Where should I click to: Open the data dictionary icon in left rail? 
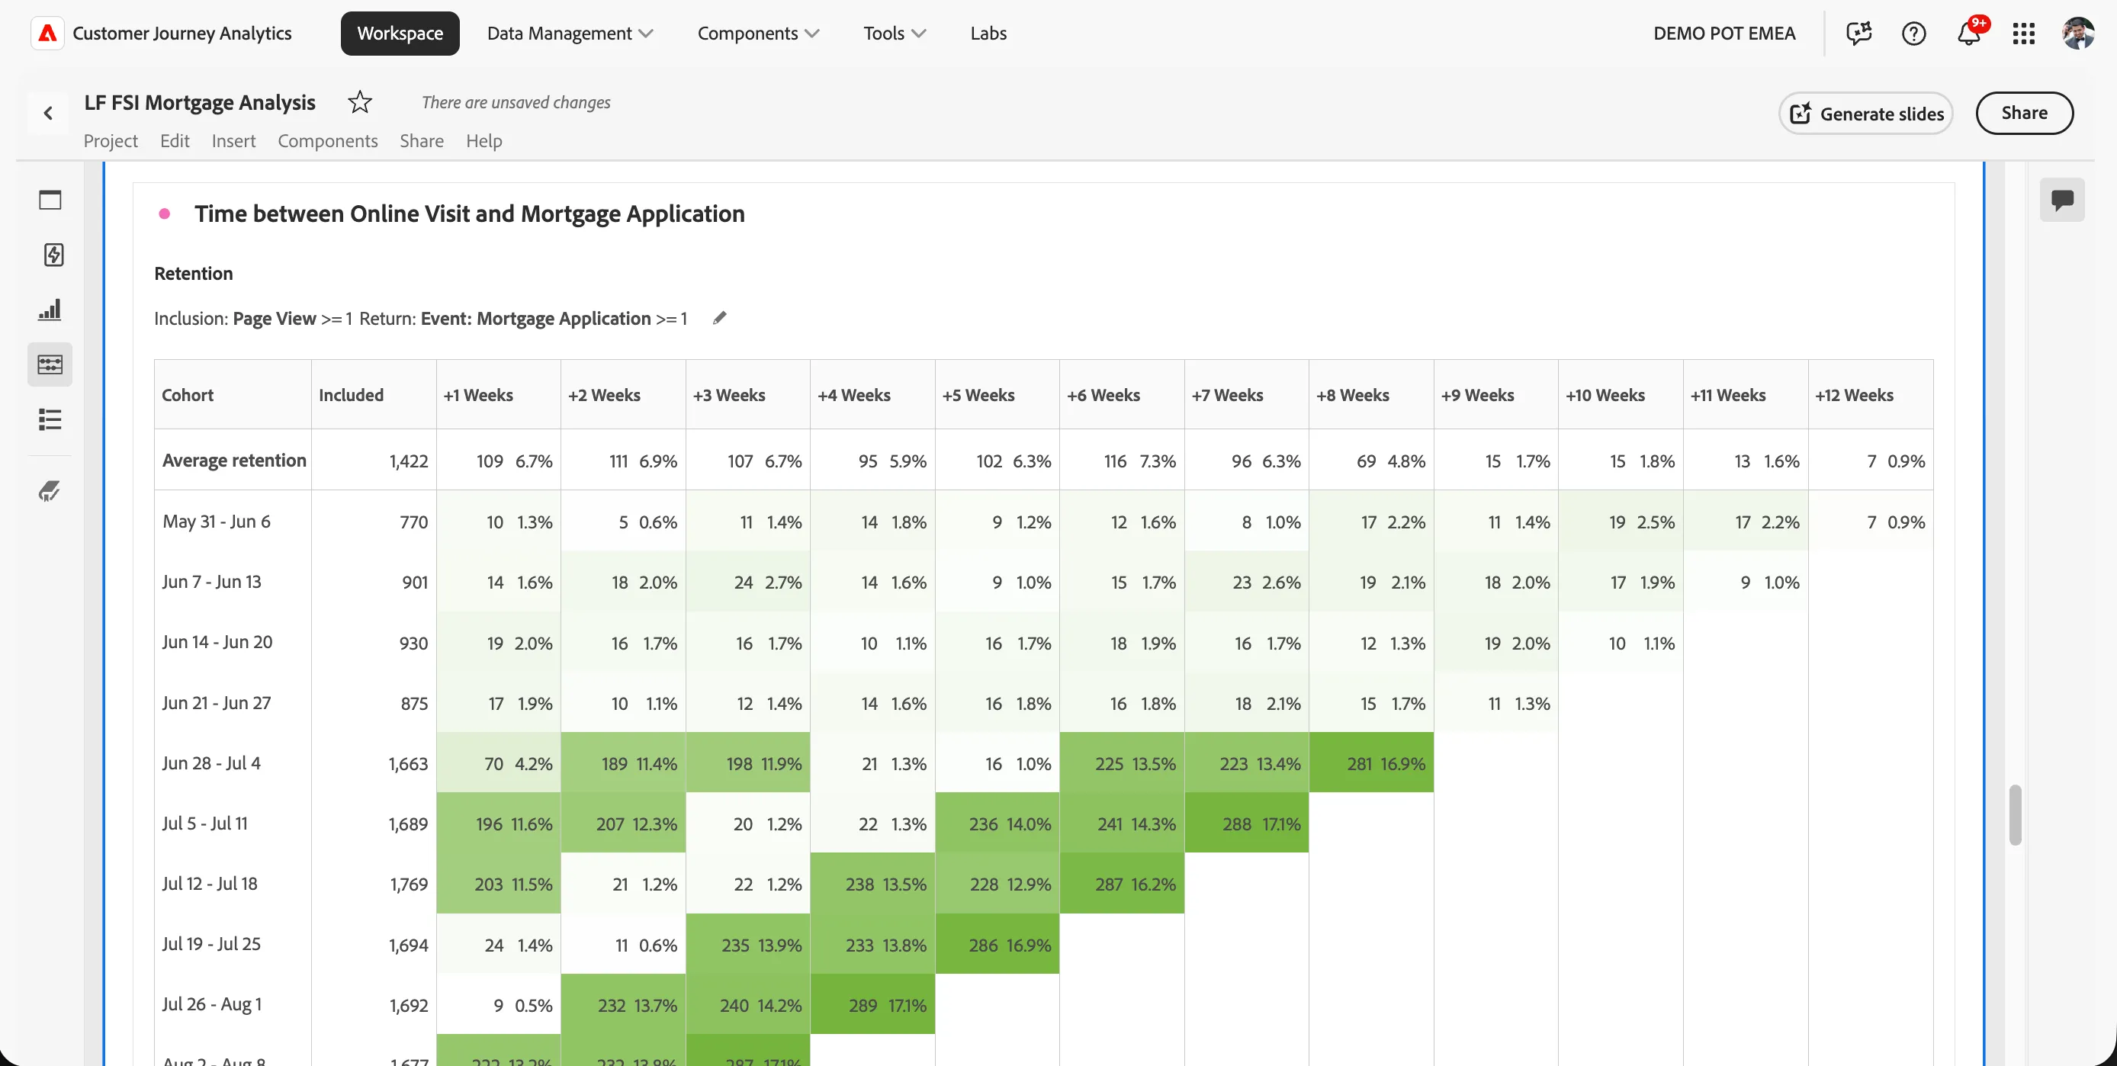[50, 490]
